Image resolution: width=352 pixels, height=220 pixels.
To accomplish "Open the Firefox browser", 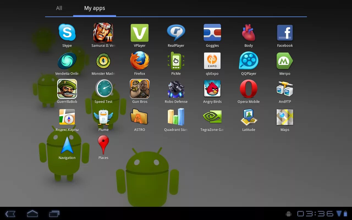I will [x=140, y=61].
